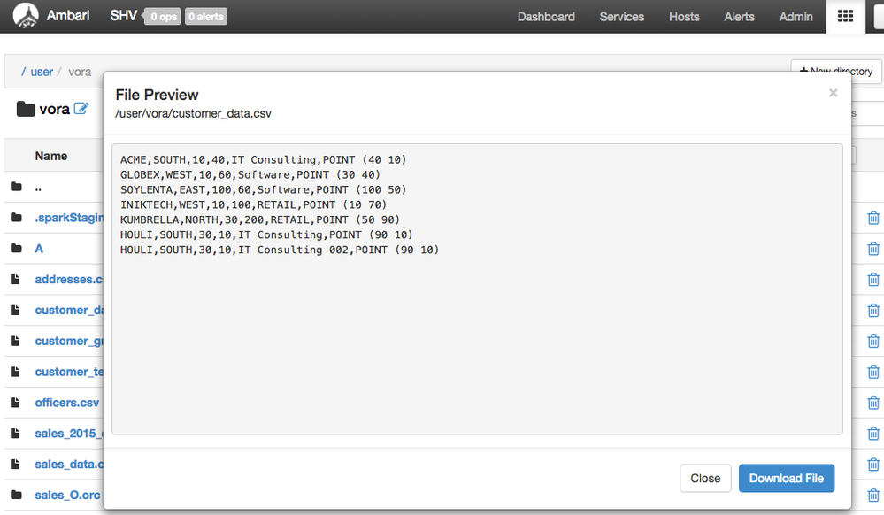Click the parent directory folder icon
The image size is (884, 515).
[16, 188]
